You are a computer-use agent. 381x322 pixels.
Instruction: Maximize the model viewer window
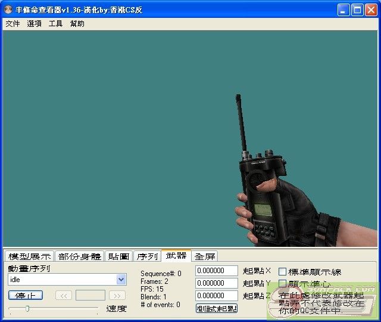(x=357, y=10)
